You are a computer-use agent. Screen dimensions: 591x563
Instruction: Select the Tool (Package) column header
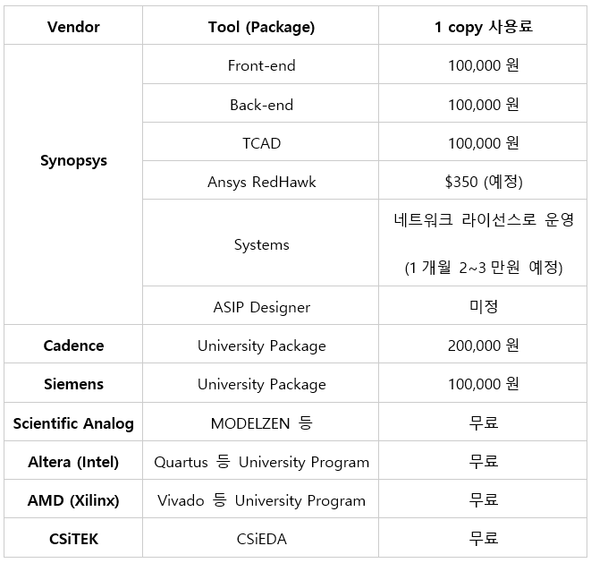point(261,27)
